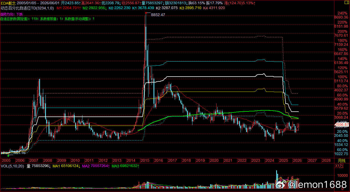Click the 量 75853296 volume value
The image size is (350, 192).
[x=39, y=166]
